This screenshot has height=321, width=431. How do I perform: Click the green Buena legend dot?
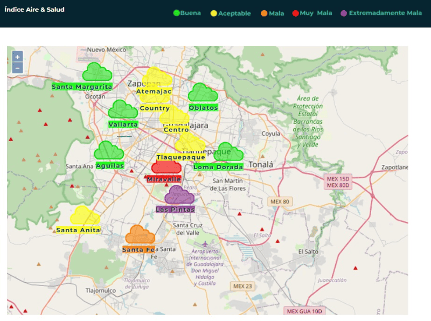pyautogui.click(x=176, y=13)
